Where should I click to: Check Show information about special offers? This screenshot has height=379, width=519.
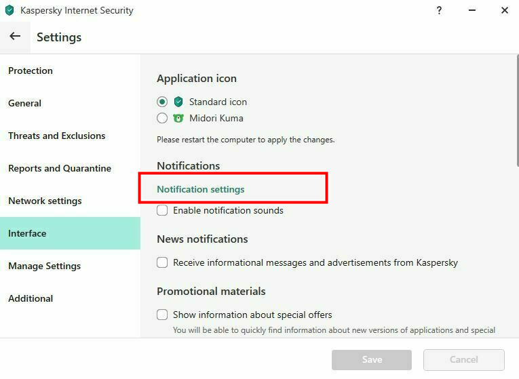(x=162, y=315)
